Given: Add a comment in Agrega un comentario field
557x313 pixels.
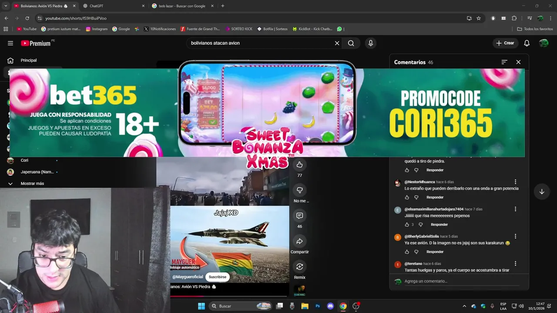Looking at the screenshot, I should [x=461, y=281].
